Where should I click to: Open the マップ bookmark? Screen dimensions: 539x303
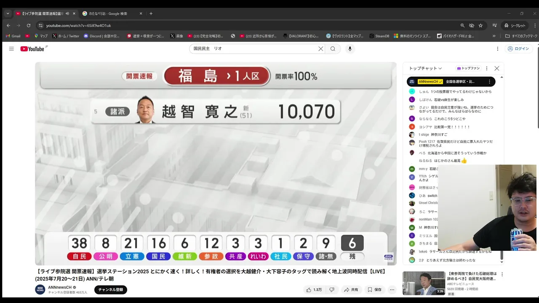(x=41, y=36)
